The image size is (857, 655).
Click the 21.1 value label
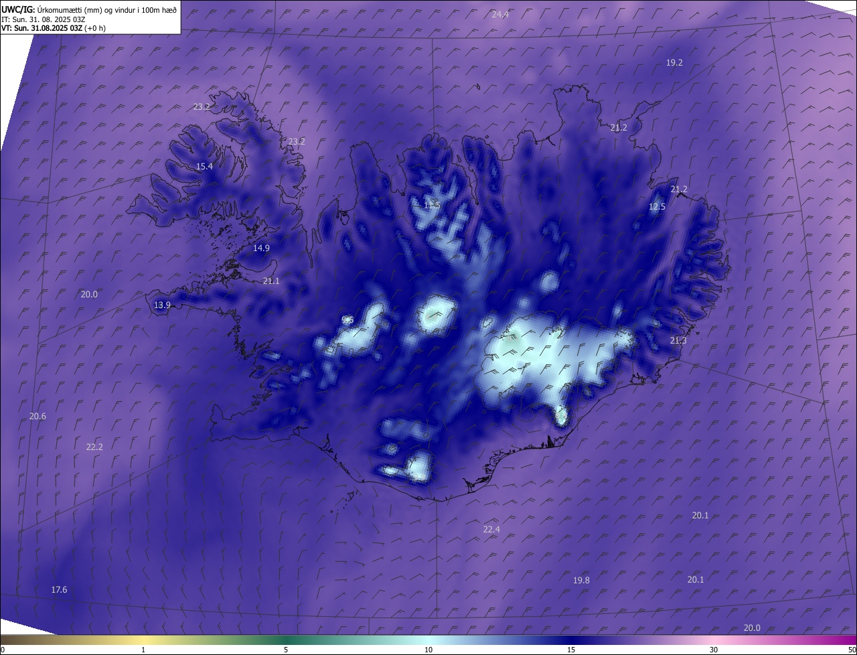(x=271, y=281)
